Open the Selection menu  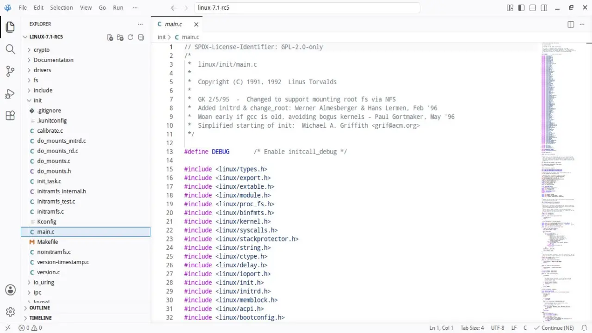(x=62, y=8)
